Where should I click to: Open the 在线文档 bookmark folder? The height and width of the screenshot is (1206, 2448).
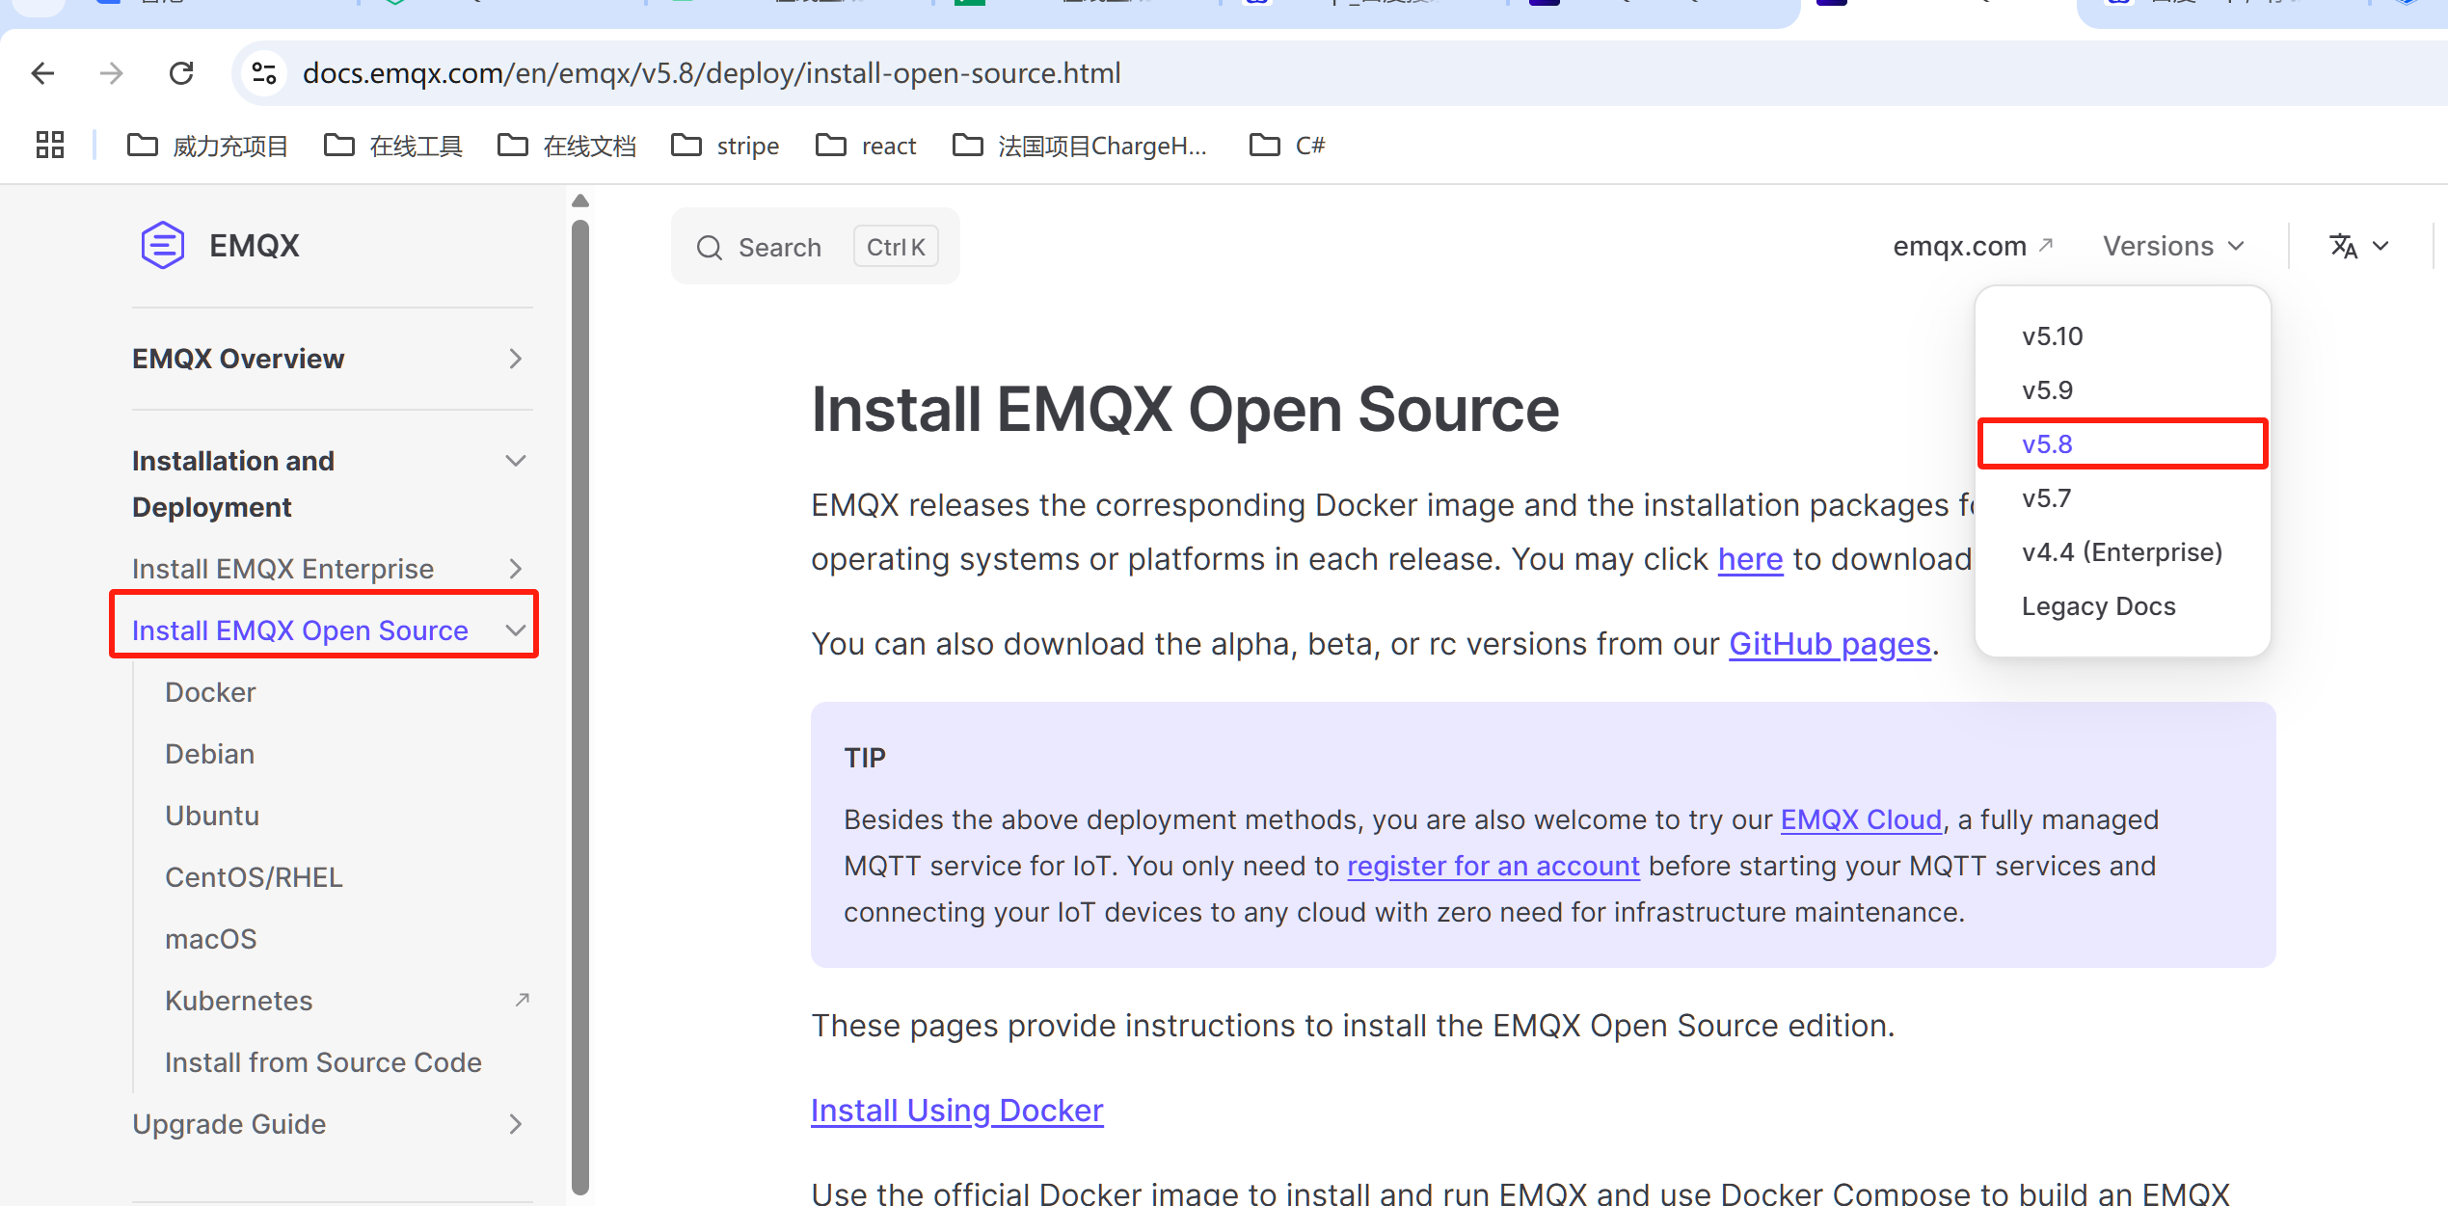(x=567, y=146)
